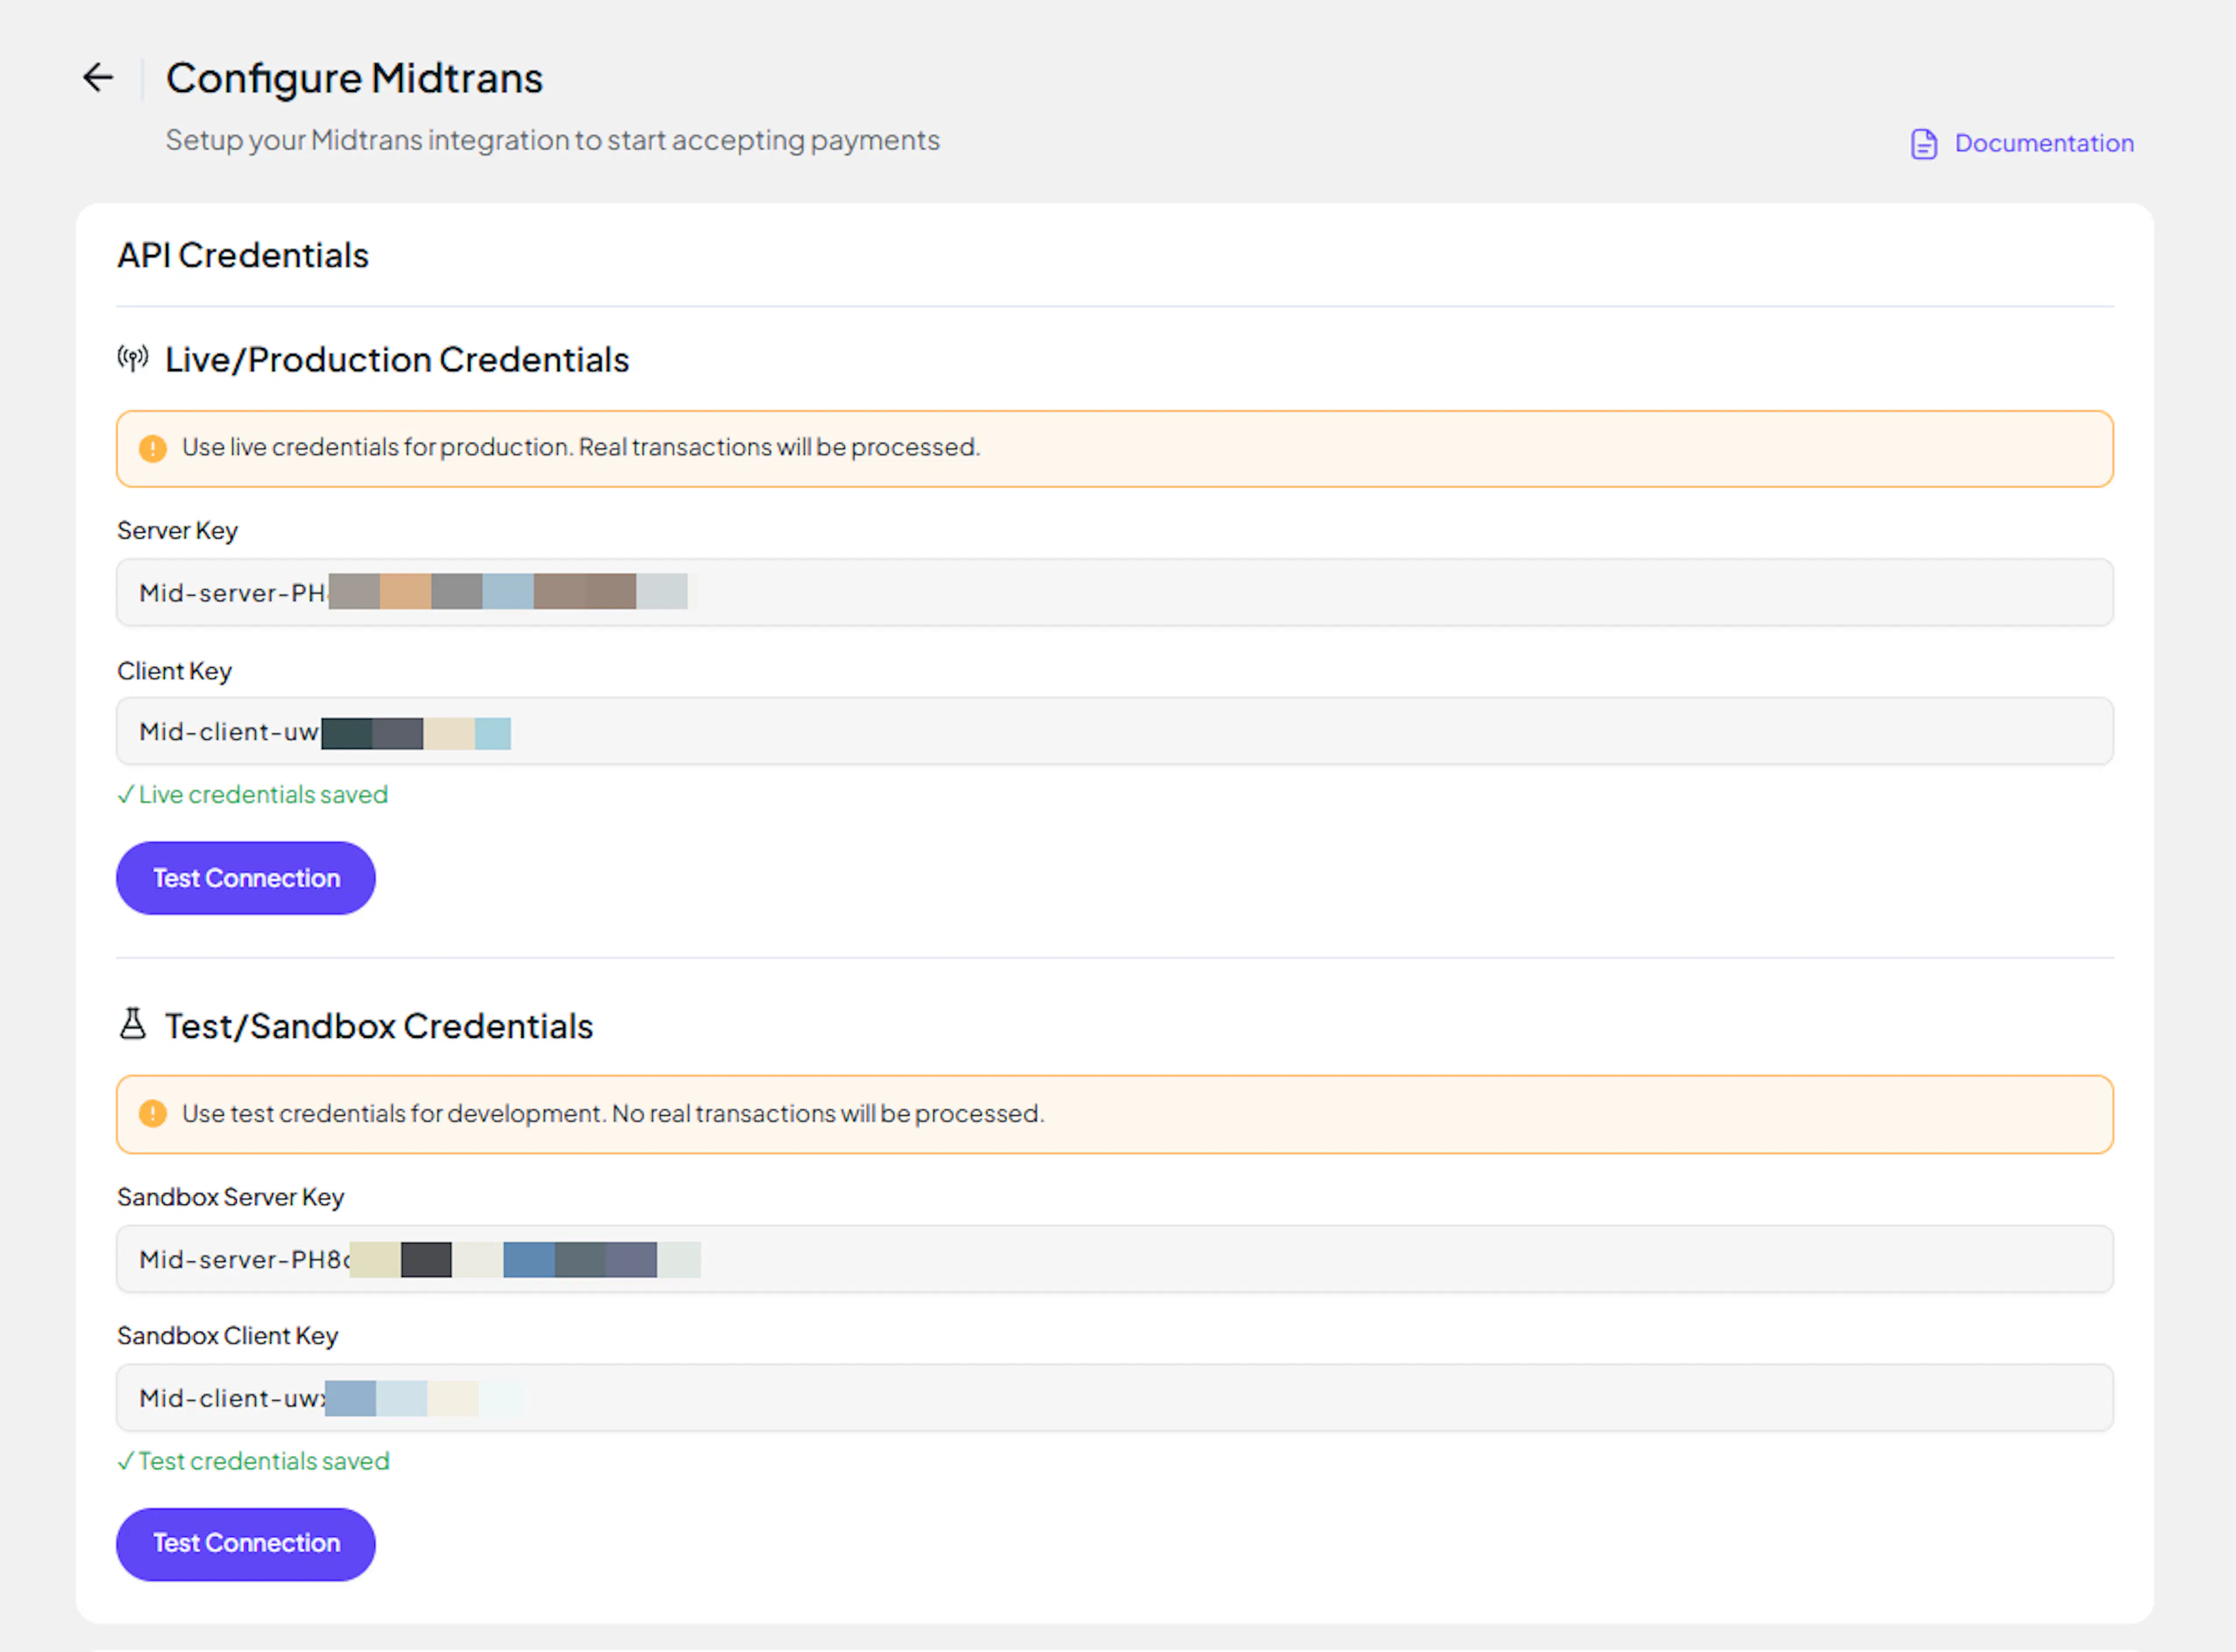Image resolution: width=2236 pixels, height=1652 pixels.
Task: Test Connection for live credentials
Action: pyautogui.click(x=246, y=878)
